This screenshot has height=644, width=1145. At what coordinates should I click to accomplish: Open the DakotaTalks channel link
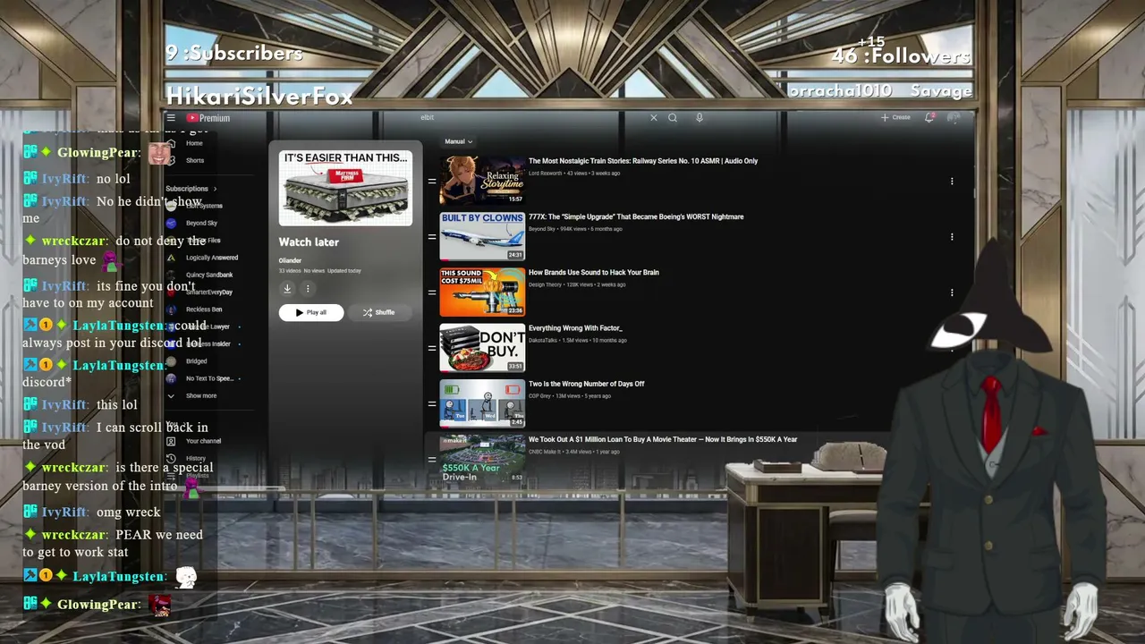(543, 340)
